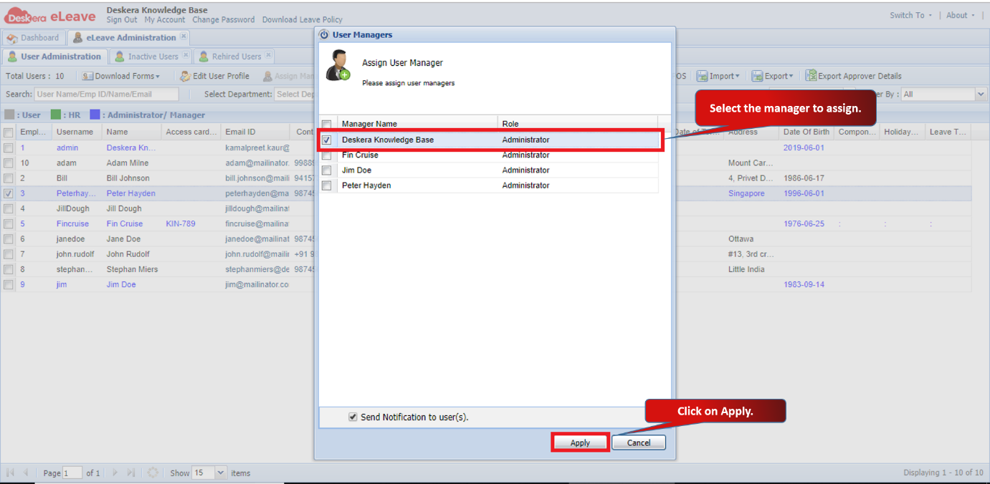990x484 pixels.
Task: Close the eLeave Administration tab
Action: click(183, 36)
